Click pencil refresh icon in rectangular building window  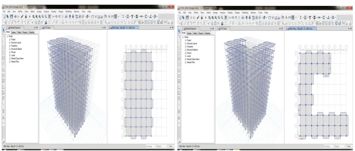click(x=22, y=16)
